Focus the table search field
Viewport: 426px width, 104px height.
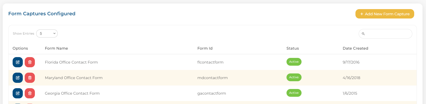tap(385, 34)
